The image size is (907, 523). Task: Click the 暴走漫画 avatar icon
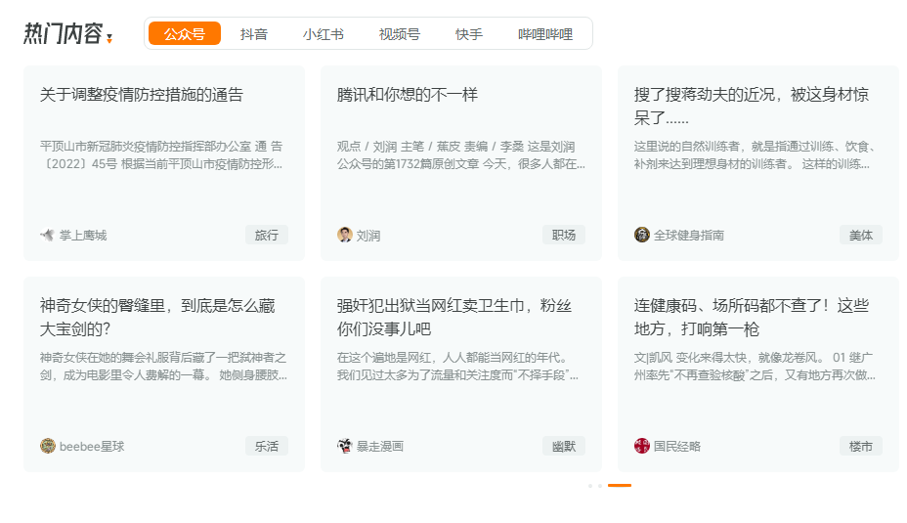[344, 446]
